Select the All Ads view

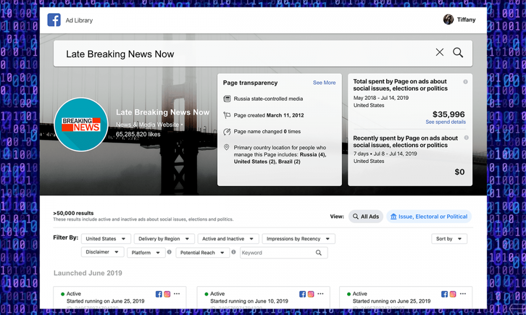pos(366,217)
